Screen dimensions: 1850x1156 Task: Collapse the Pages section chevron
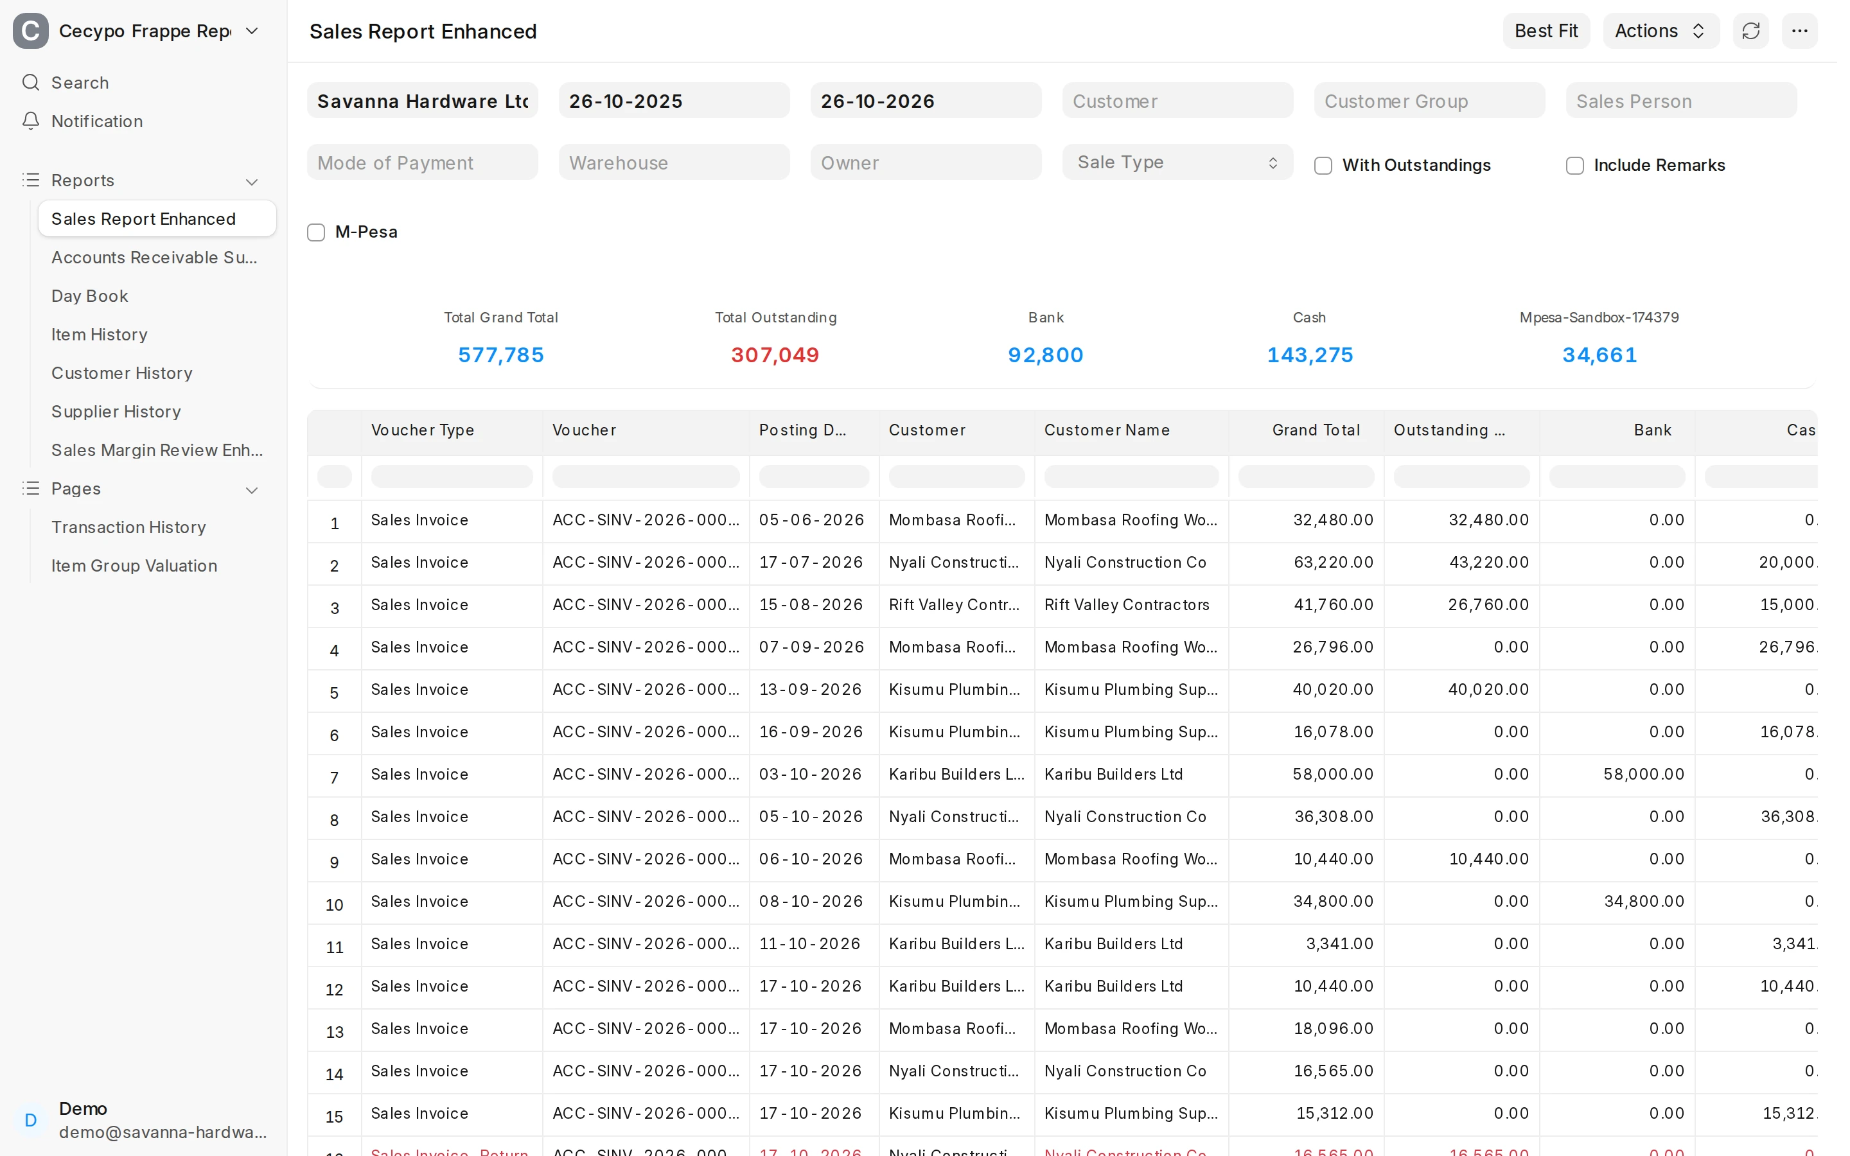[x=252, y=489]
